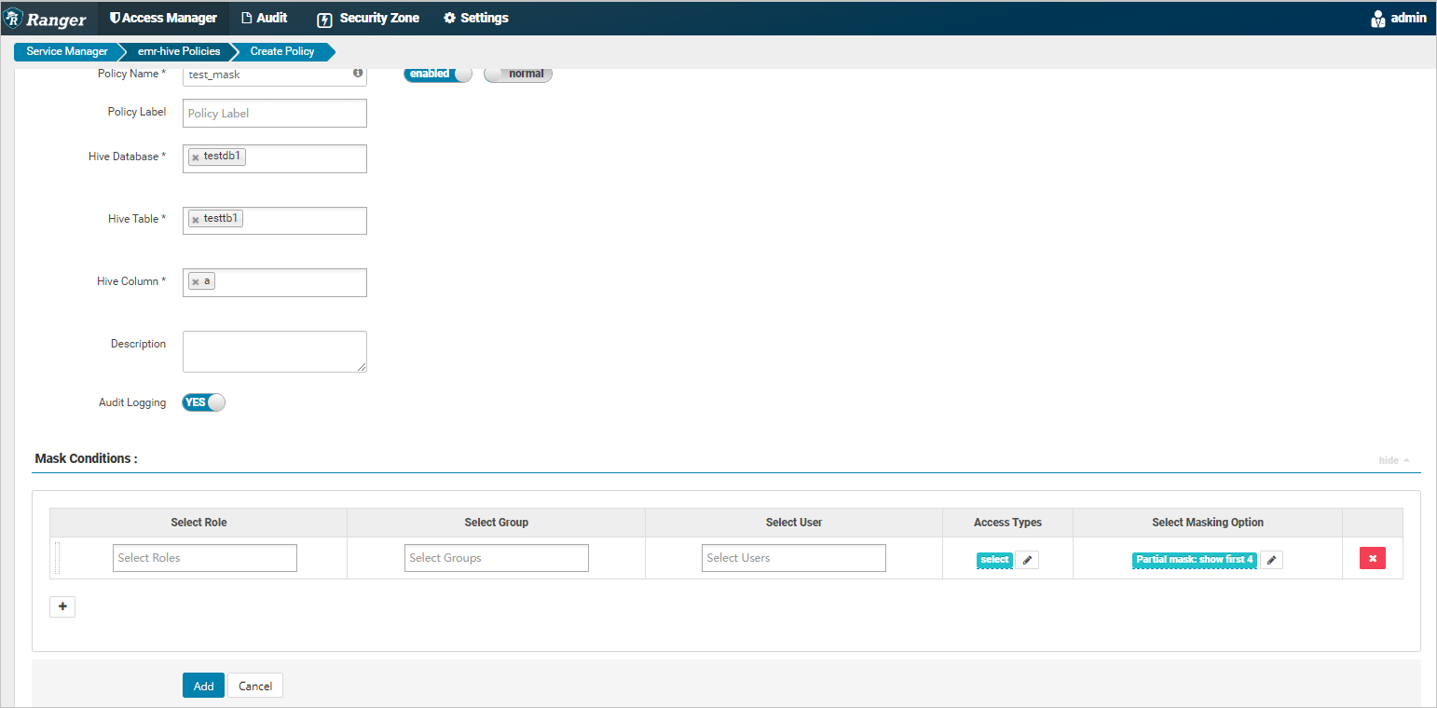Open the Audit menu
Viewport: 1437px width, 708px height.
(264, 18)
